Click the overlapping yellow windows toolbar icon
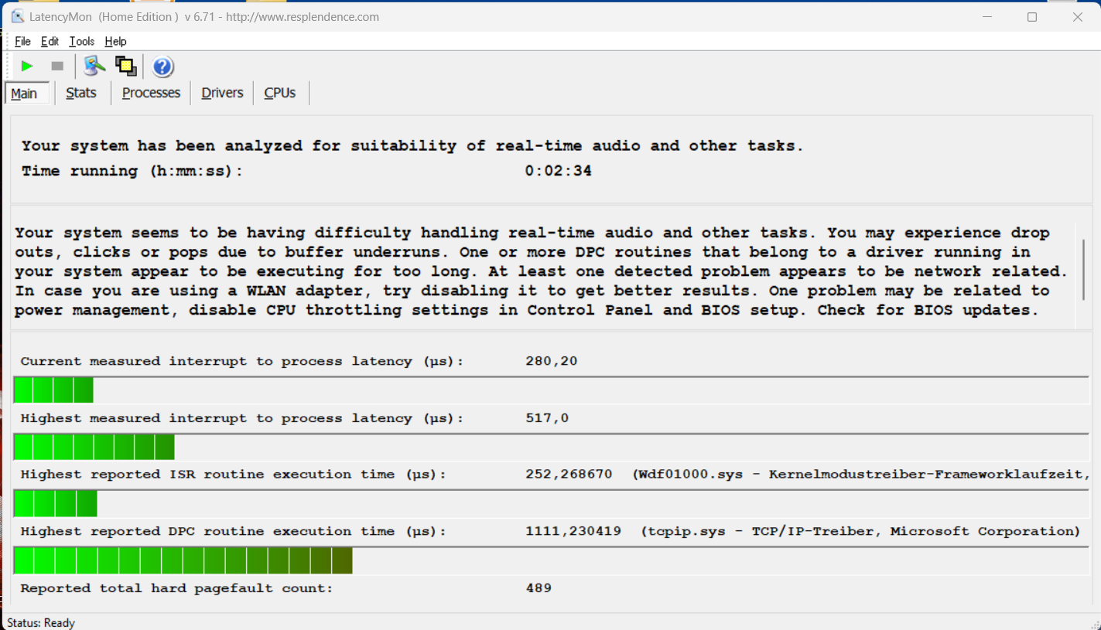This screenshot has width=1101, height=630. (125, 66)
